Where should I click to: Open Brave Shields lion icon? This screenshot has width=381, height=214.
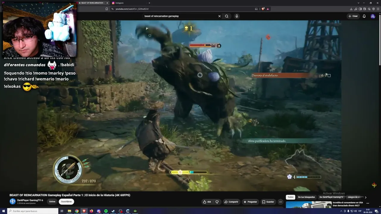tap(263, 9)
